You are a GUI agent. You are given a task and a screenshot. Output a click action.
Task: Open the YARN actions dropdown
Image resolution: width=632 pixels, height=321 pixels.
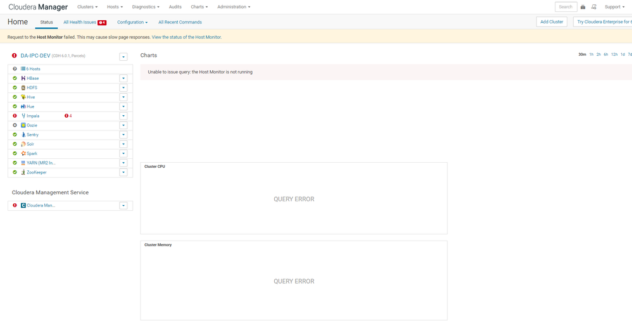coord(123,163)
